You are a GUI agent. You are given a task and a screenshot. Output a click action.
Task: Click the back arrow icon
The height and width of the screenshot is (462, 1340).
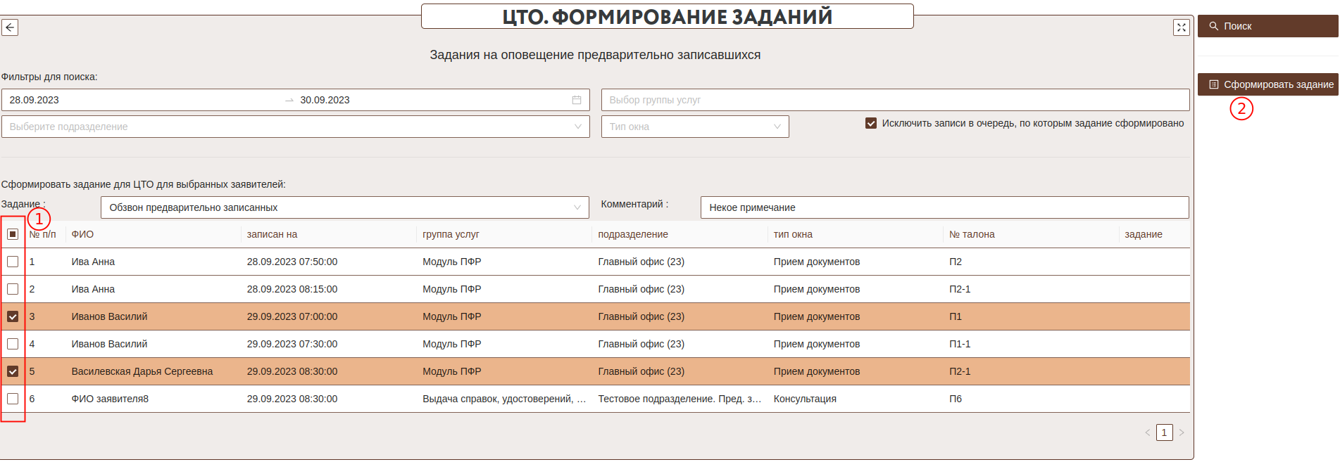pos(10,27)
